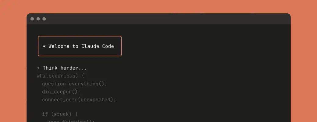
Task: Click the middle window control dot
Action: pos(38,19)
